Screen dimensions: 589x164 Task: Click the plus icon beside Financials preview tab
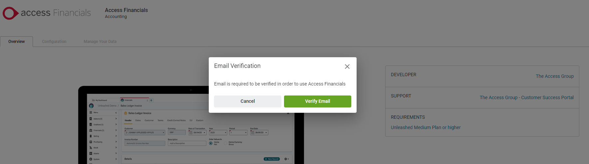(151, 100)
